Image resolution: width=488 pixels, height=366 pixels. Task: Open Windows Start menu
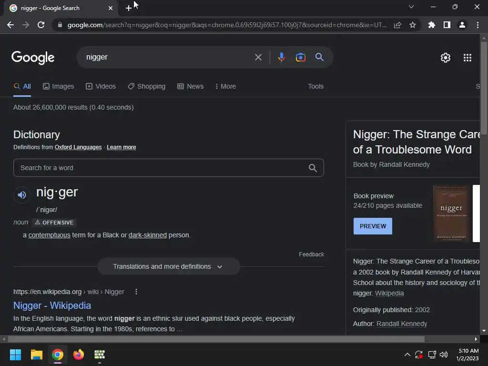tap(15, 355)
